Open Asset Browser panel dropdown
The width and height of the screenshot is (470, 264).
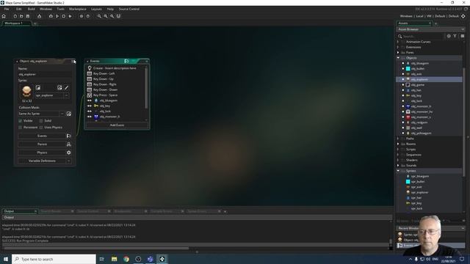pyautogui.click(x=463, y=29)
